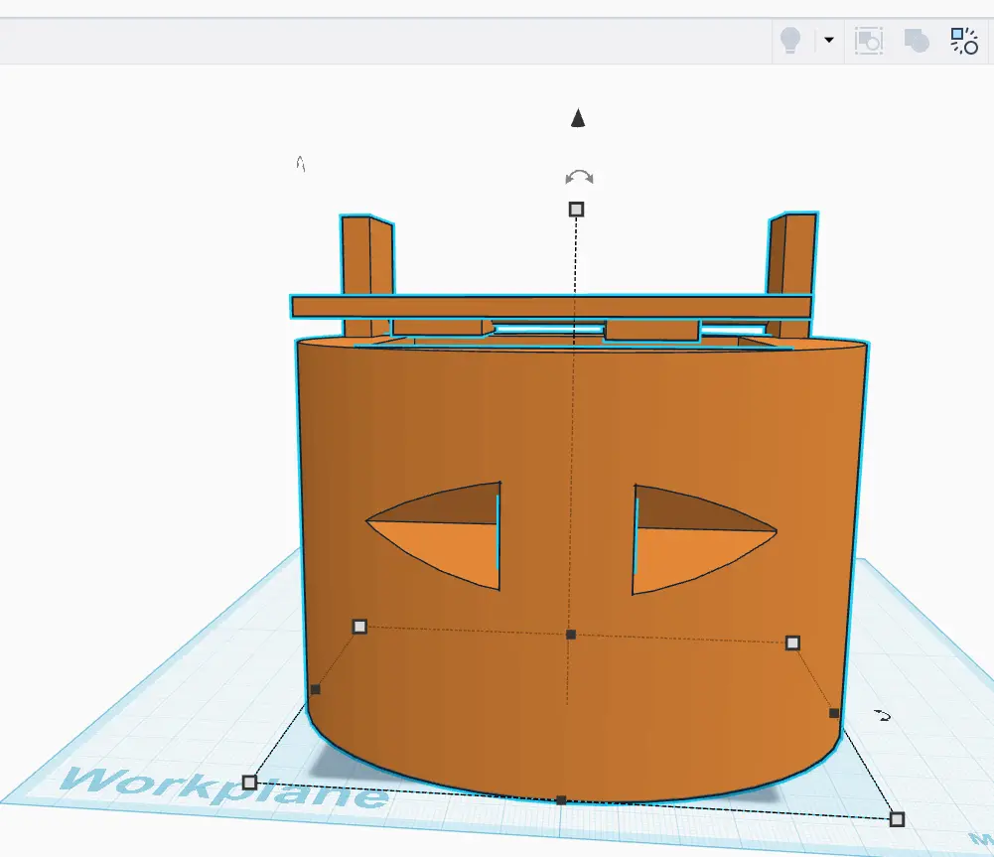Click the black midpoint handle on the right edge
This screenshot has width=994, height=857.
[x=834, y=714]
